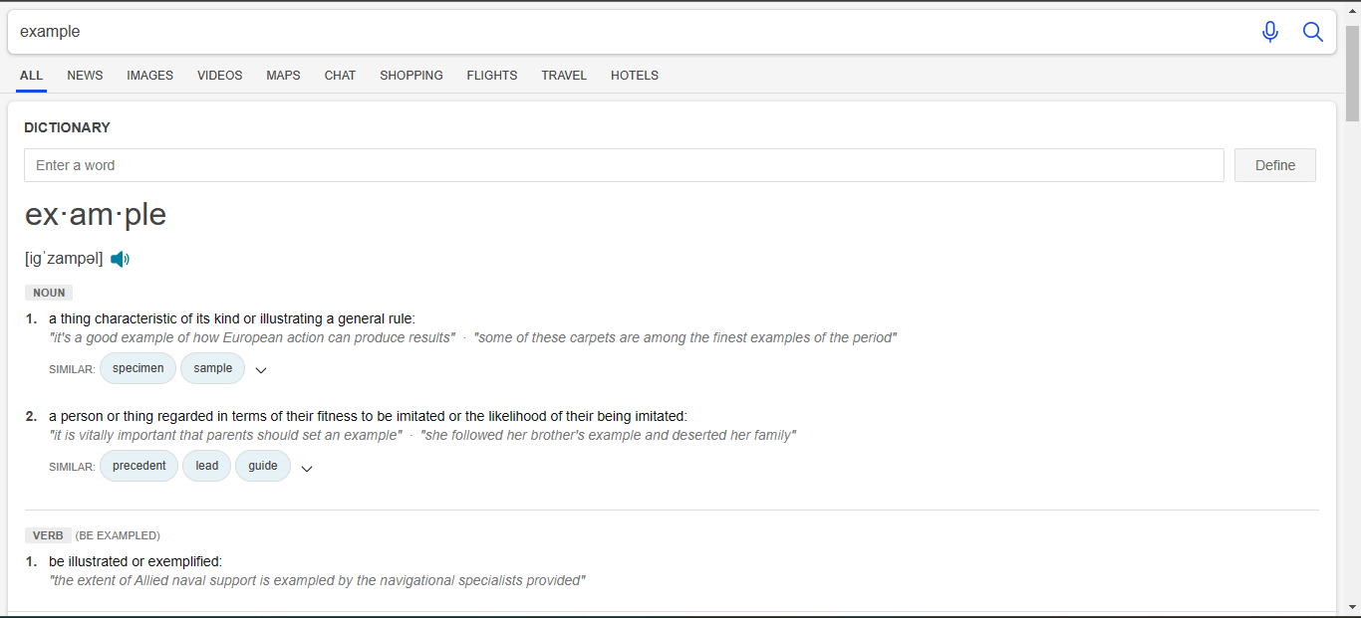Open the VIDEOS tab

(219, 75)
